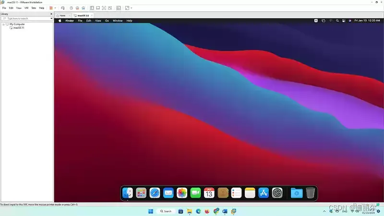384x216 pixels.
Task: Open macOS Control Center icon
Action: pos(344,21)
